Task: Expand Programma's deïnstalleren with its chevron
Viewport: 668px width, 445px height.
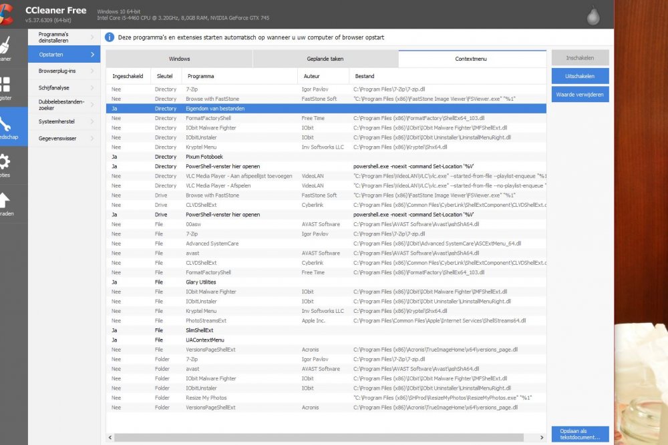Action: click(92, 37)
